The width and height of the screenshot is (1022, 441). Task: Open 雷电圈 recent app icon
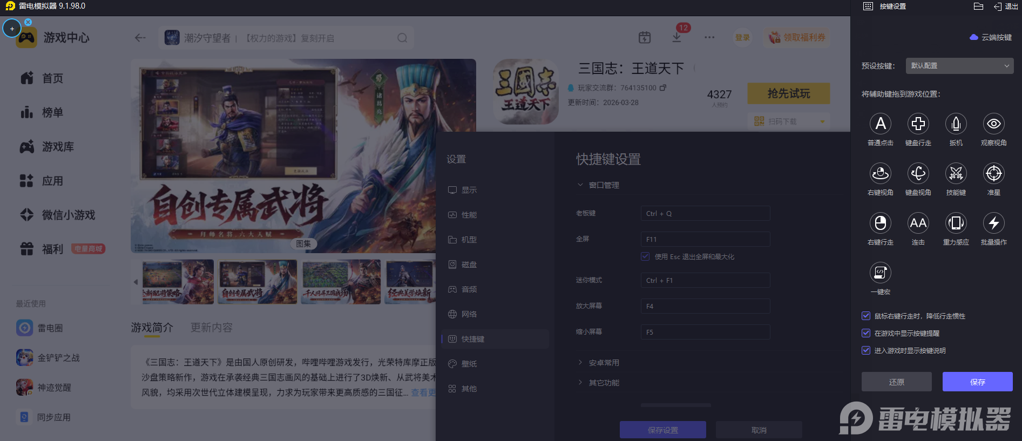(x=24, y=328)
